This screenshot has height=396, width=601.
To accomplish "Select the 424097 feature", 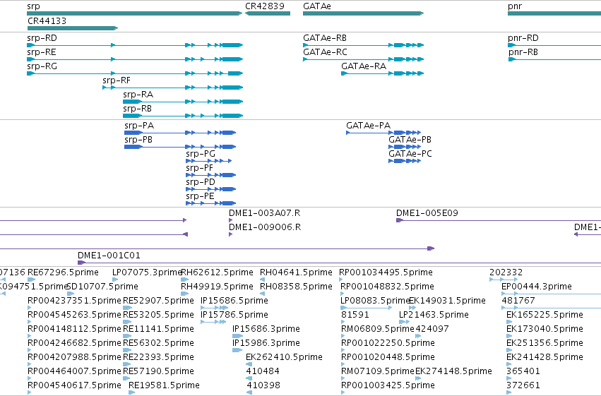I will point(418,336).
